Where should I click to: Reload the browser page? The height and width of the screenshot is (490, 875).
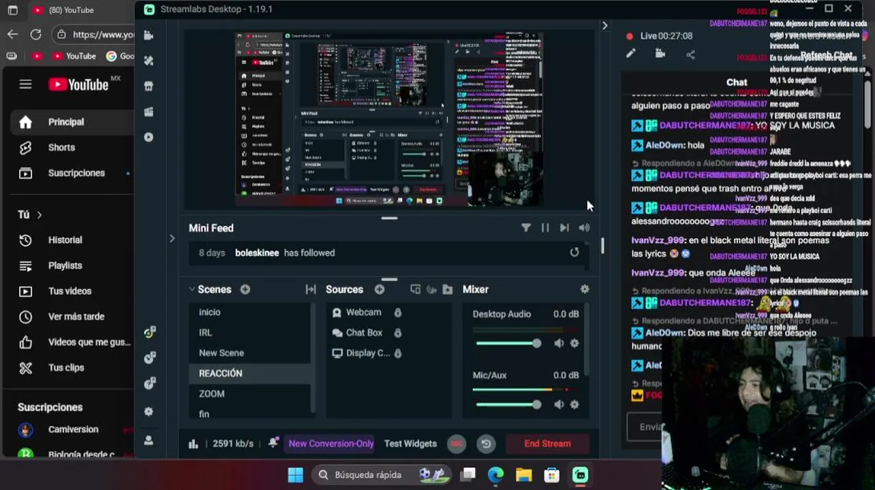(36, 34)
